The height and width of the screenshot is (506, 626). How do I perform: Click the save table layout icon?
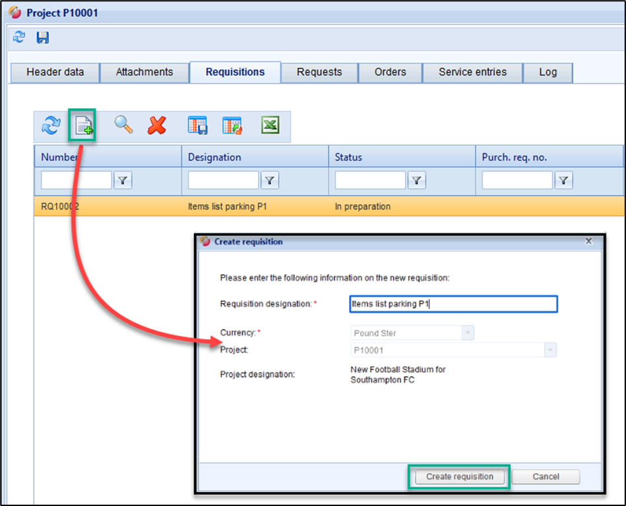197,125
